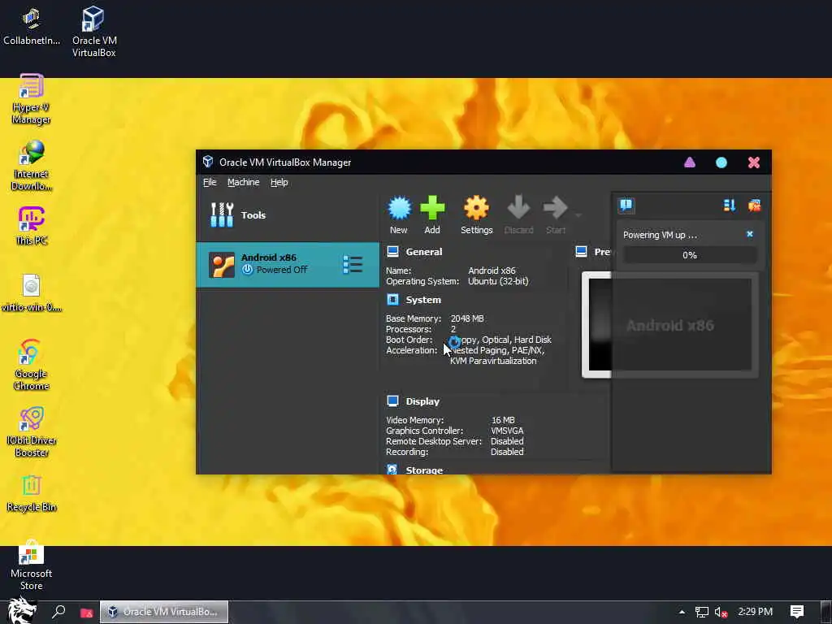Viewport: 832px width, 624px height.
Task: Click the General section header
Action: tap(423, 252)
